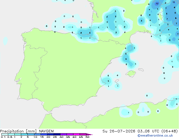
Task: Click the 25–30 mm navy legend swatch
Action: pyautogui.click(x=57, y=134)
